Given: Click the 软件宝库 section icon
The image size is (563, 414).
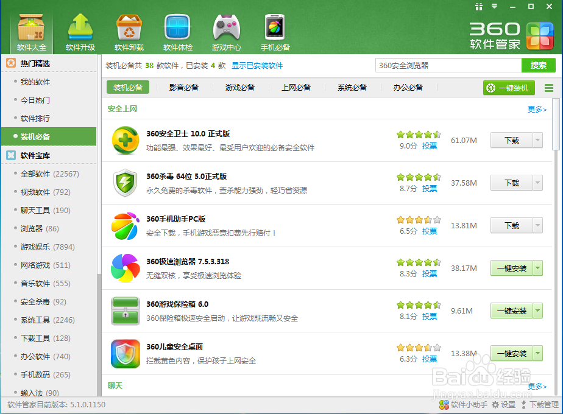Looking at the screenshot, I should (11, 155).
